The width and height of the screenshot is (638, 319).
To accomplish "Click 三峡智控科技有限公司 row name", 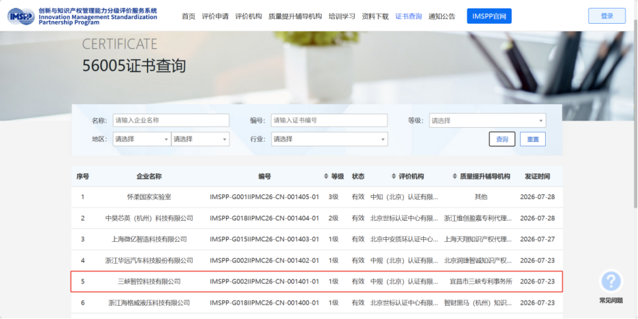I will pos(150,281).
